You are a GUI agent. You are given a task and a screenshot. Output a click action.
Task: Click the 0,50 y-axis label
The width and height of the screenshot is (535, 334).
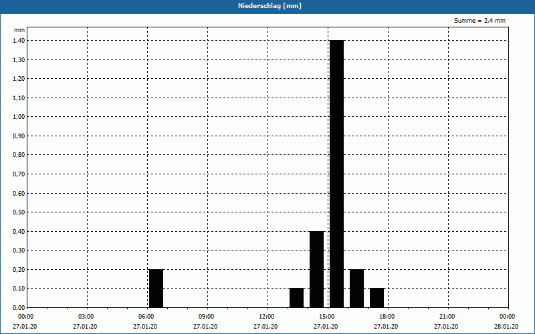click(x=19, y=212)
